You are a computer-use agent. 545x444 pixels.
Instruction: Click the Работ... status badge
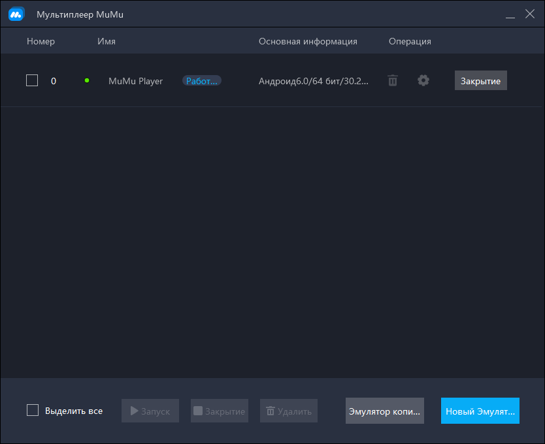pos(202,81)
